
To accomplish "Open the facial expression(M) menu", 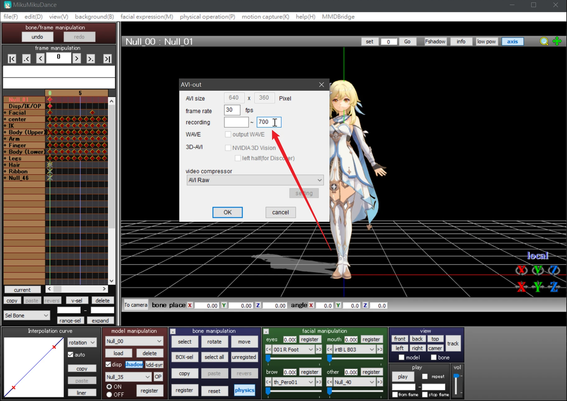I will (x=147, y=17).
